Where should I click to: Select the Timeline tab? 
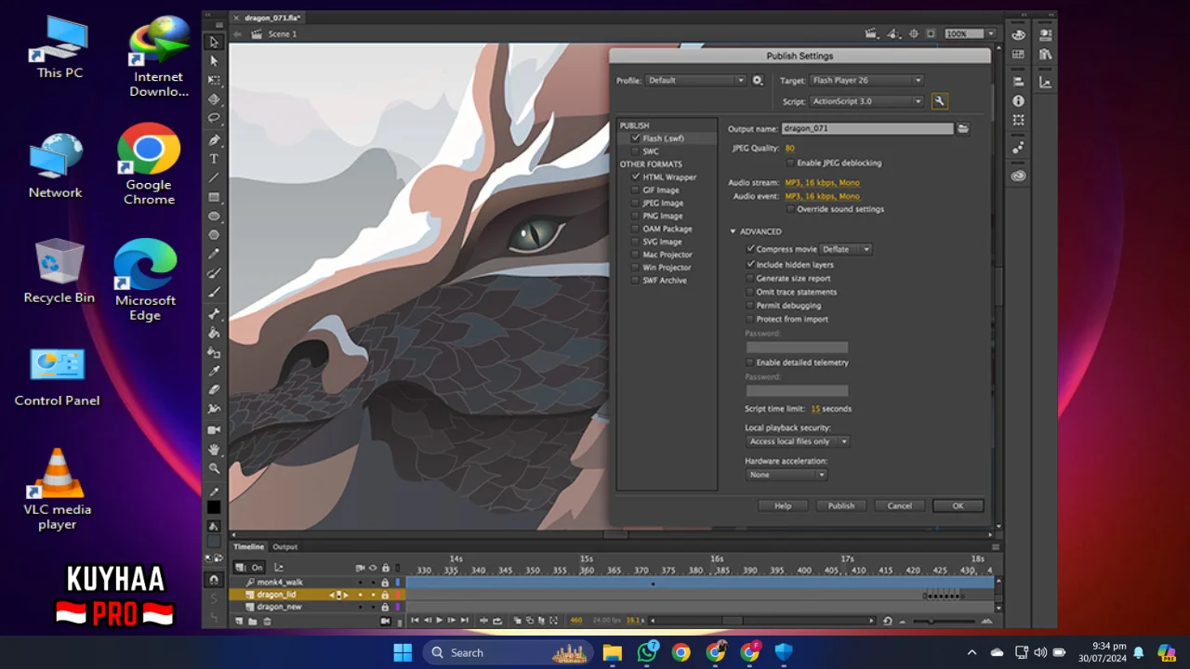coord(248,546)
